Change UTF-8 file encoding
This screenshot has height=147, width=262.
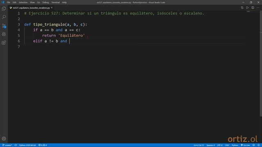(220, 145)
